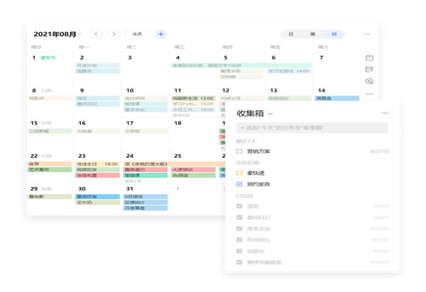Open the 预约家政 task title

coord(258,184)
